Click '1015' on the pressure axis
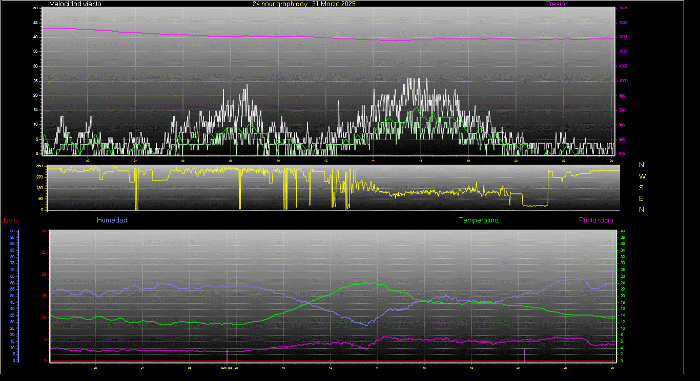Screen dimensions: 700x381 [623, 37]
